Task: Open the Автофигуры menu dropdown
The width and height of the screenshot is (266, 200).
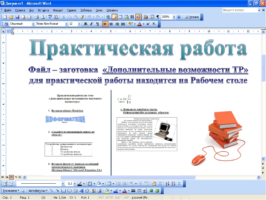Action: pyautogui.click(x=38, y=191)
